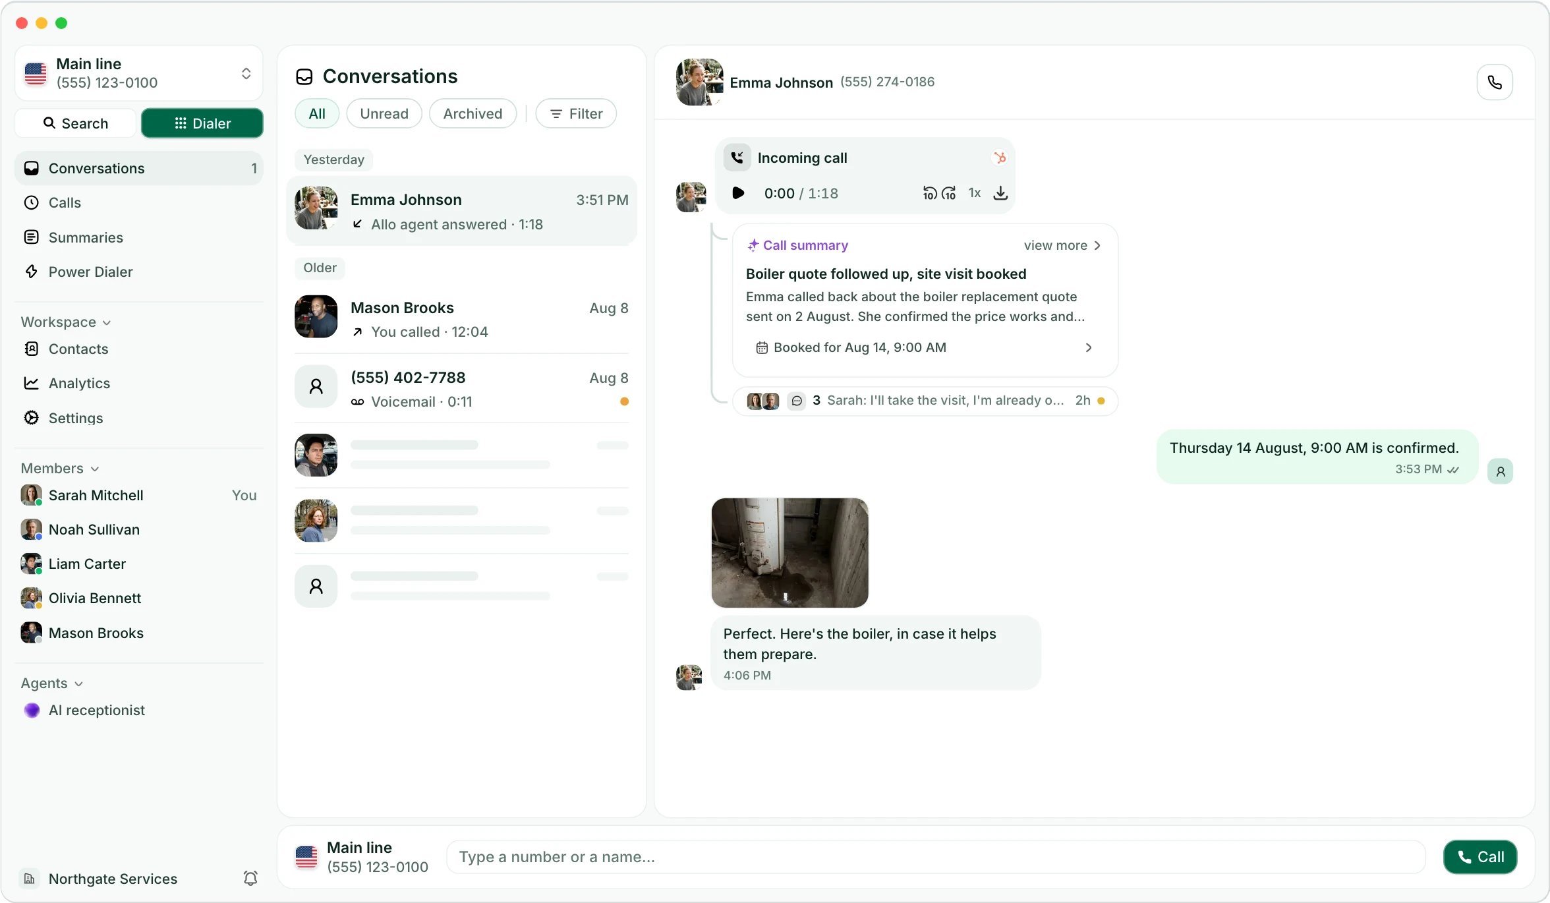Image resolution: width=1550 pixels, height=903 pixels.
Task: Click Northgate Services workspace name
Action: coord(113,879)
